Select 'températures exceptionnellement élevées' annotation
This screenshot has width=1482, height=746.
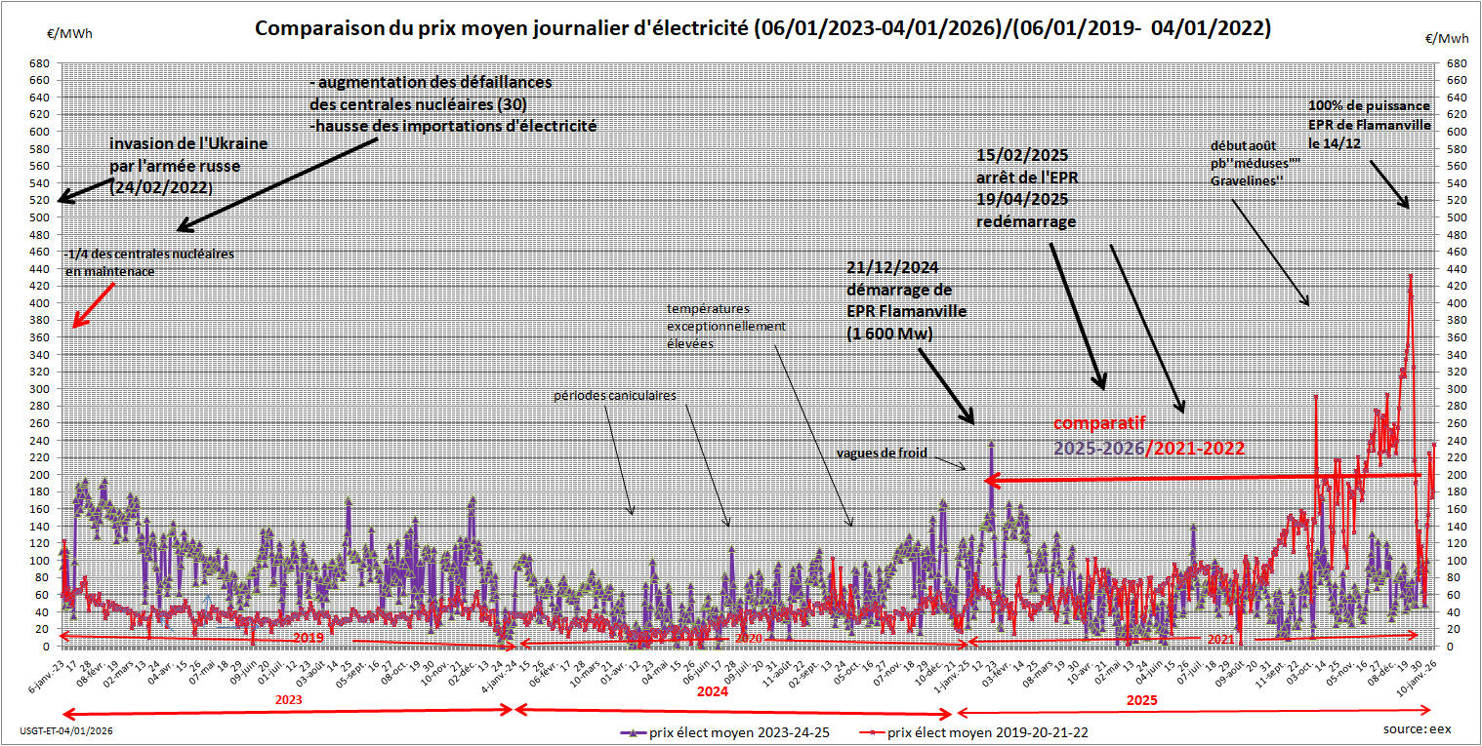[x=725, y=326]
